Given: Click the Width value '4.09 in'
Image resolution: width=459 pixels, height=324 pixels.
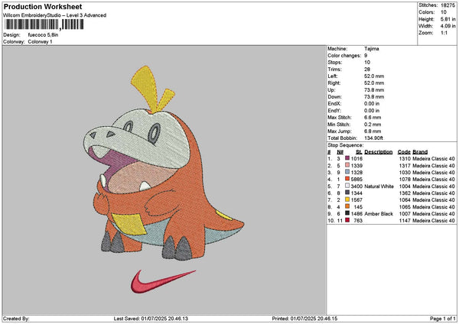Looking at the screenshot, I should (x=448, y=26).
